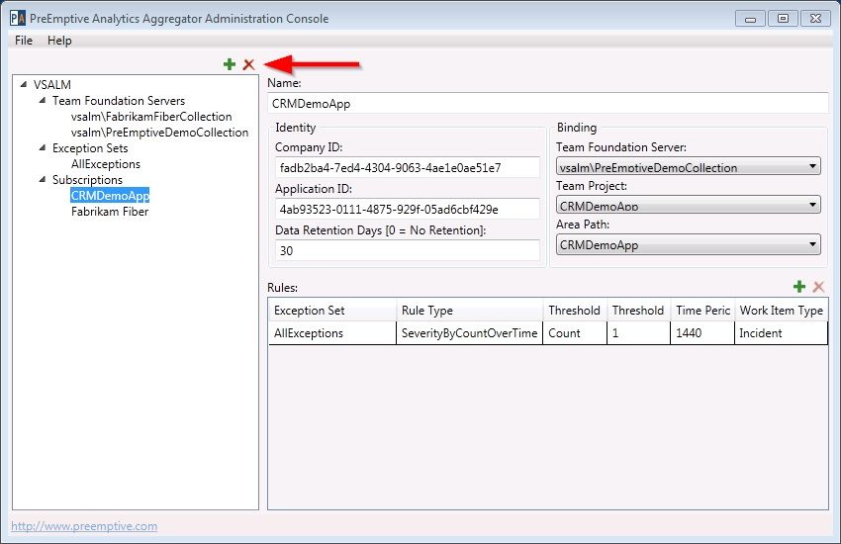Image resolution: width=841 pixels, height=544 pixels.
Task: Select Fabrikam Fiber subscription
Action: pyautogui.click(x=110, y=211)
